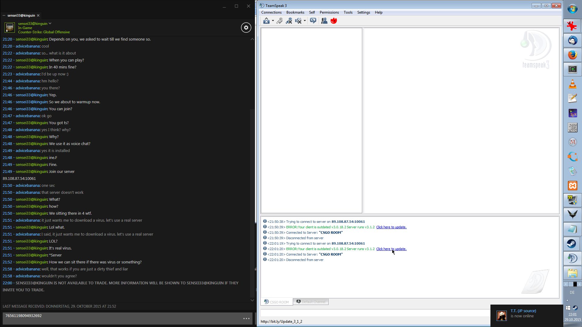582x327 pixels.
Task: Click the red flame toolbar icon
Action: [x=334, y=21]
